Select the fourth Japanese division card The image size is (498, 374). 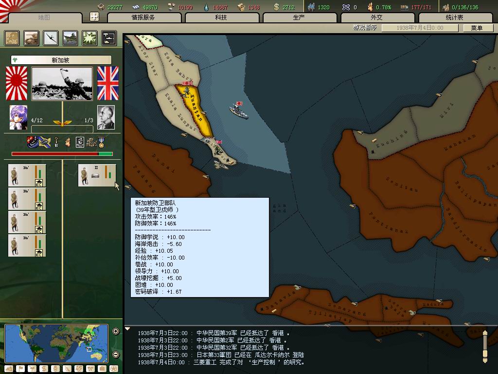click(27, 245)
